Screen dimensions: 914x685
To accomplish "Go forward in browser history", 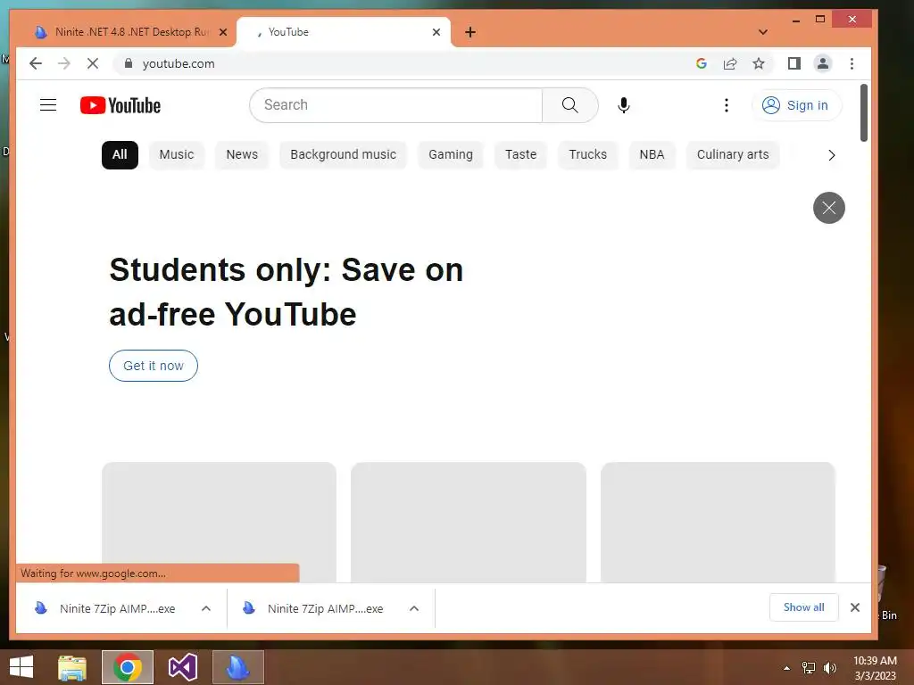I will (64, 63).
